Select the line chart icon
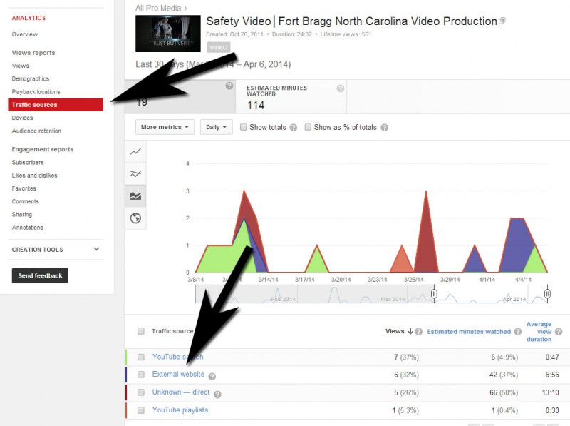This screenshot has height=426, width=570. 135,151
